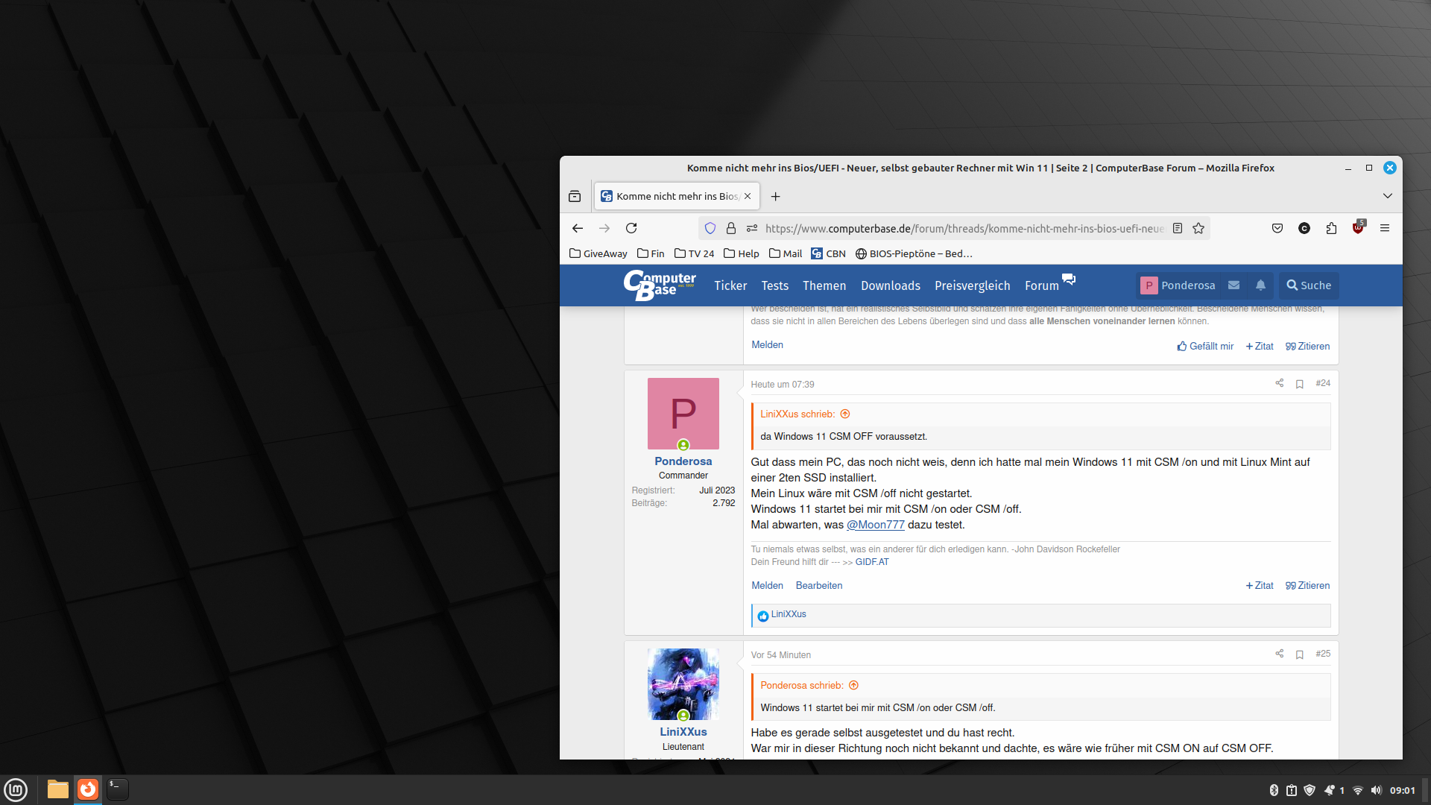Expand the list-all-tabs chevron
This screenshot has height=805, width=1431.
[1387, 196]
